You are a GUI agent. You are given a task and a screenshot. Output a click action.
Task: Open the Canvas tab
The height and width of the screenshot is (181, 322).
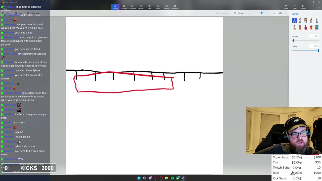[167, 7]
